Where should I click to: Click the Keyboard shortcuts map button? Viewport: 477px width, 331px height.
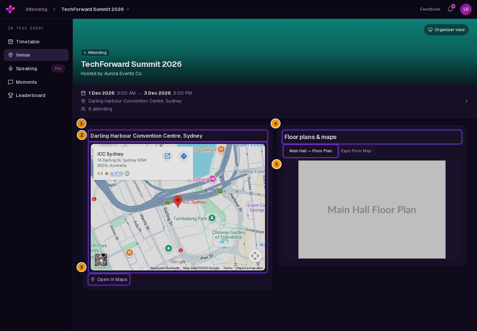(165, 268)
